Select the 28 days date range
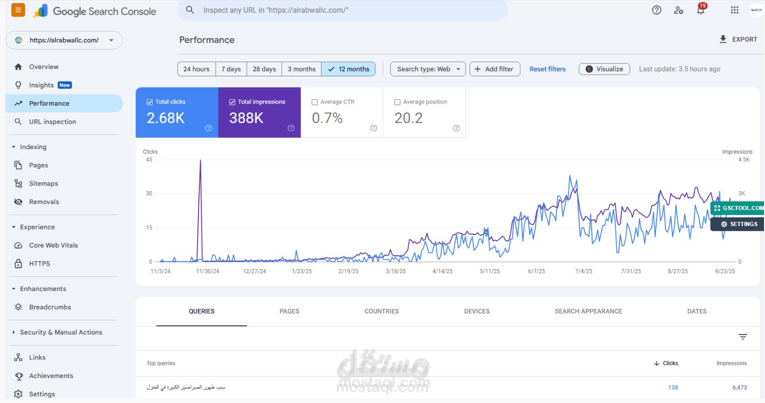 point(264,69)
